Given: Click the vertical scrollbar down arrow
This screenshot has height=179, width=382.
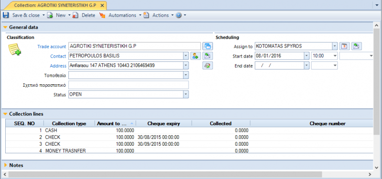Looking at the screenshot, I should click(377, 168).
